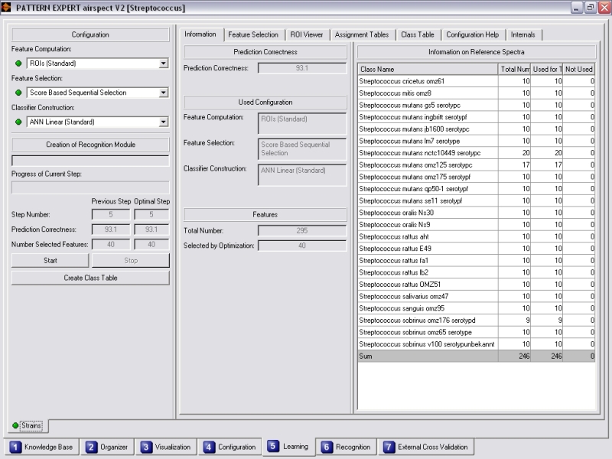Go to the Organizer step 2 tab
The height and width of the screenshot is (459, 612).
click(x=108, y=447)
